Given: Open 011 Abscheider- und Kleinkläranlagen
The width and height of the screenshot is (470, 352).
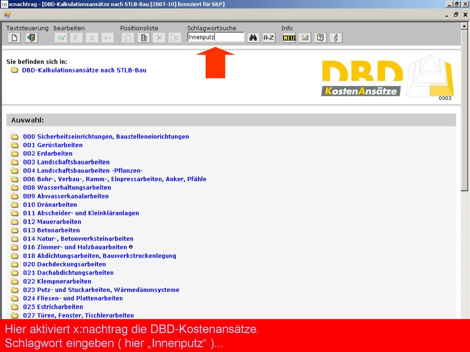Looking at the screenshot, I should tap(81, 214).
